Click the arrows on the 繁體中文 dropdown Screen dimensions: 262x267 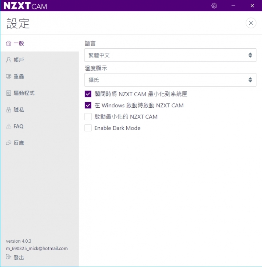(250, 55)
